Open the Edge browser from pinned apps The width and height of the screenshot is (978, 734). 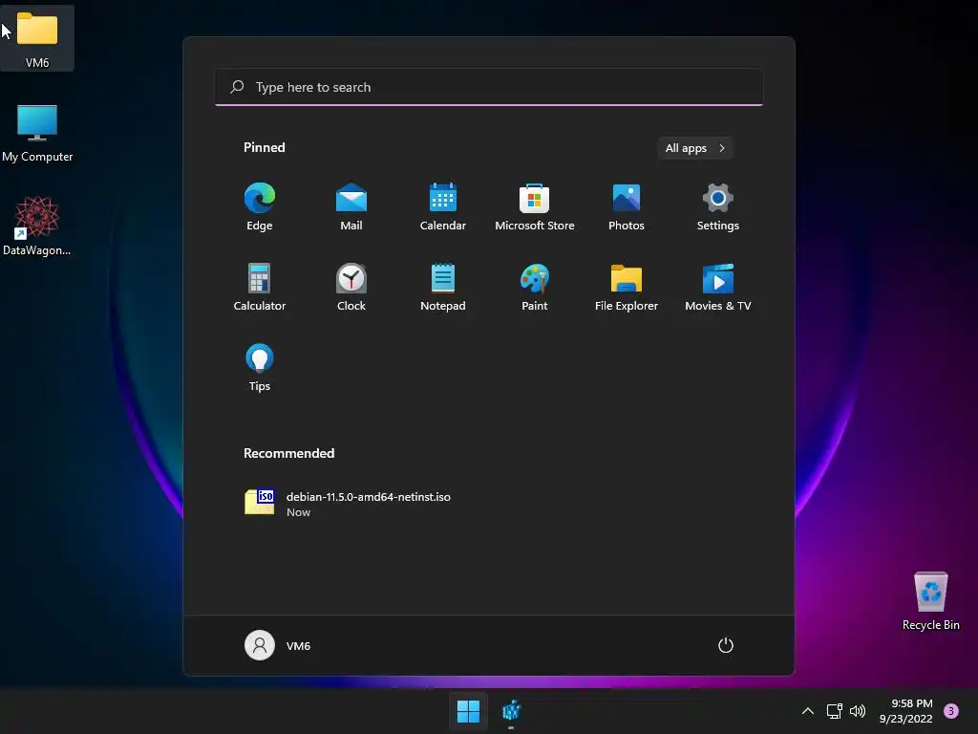pyautogui.click(x=260, y=206)
